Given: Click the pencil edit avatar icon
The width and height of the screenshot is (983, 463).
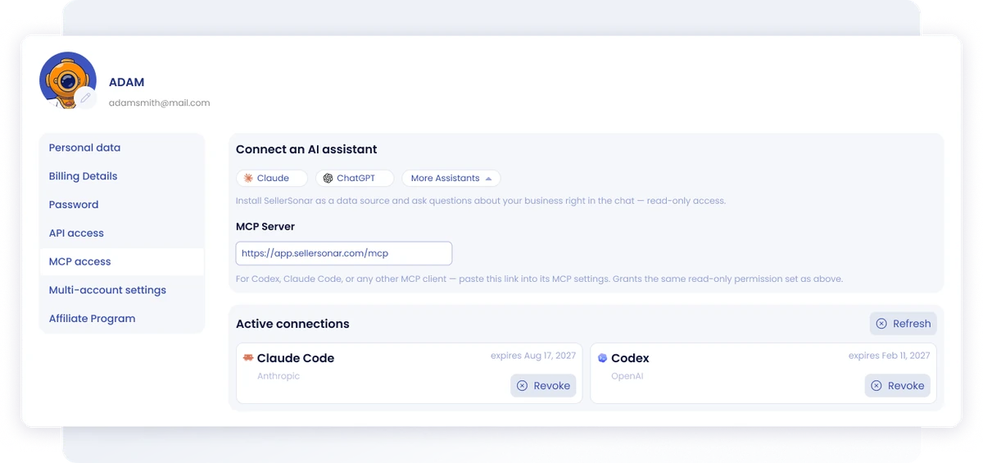Looking at the screenshot, I should click(85, 98).
